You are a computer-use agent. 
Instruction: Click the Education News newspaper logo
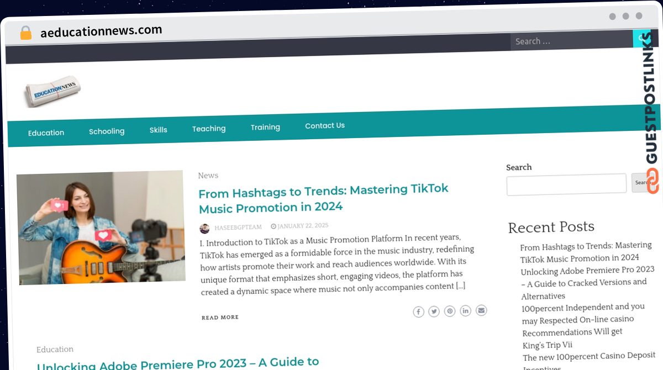(53, 91)
